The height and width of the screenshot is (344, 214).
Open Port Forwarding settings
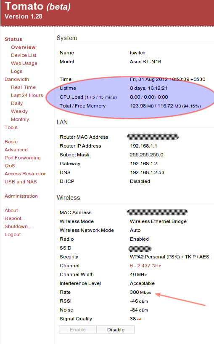pos(23,158)
